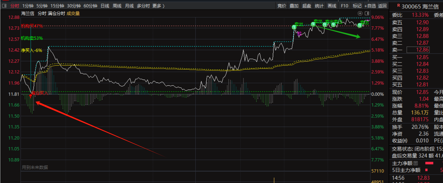Select the 15分钟 timeframe tab
This screenshot has height=183, width=443.
(x=57, y=6)
